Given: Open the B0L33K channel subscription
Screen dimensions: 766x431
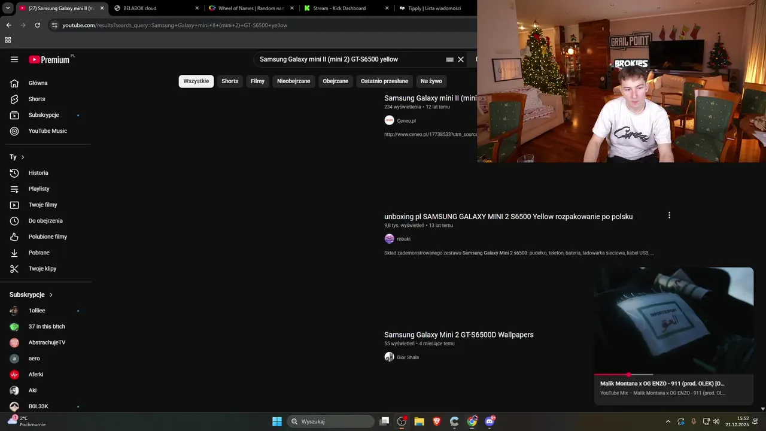Looking at the screenshot, I should click(x=38, y=406).
